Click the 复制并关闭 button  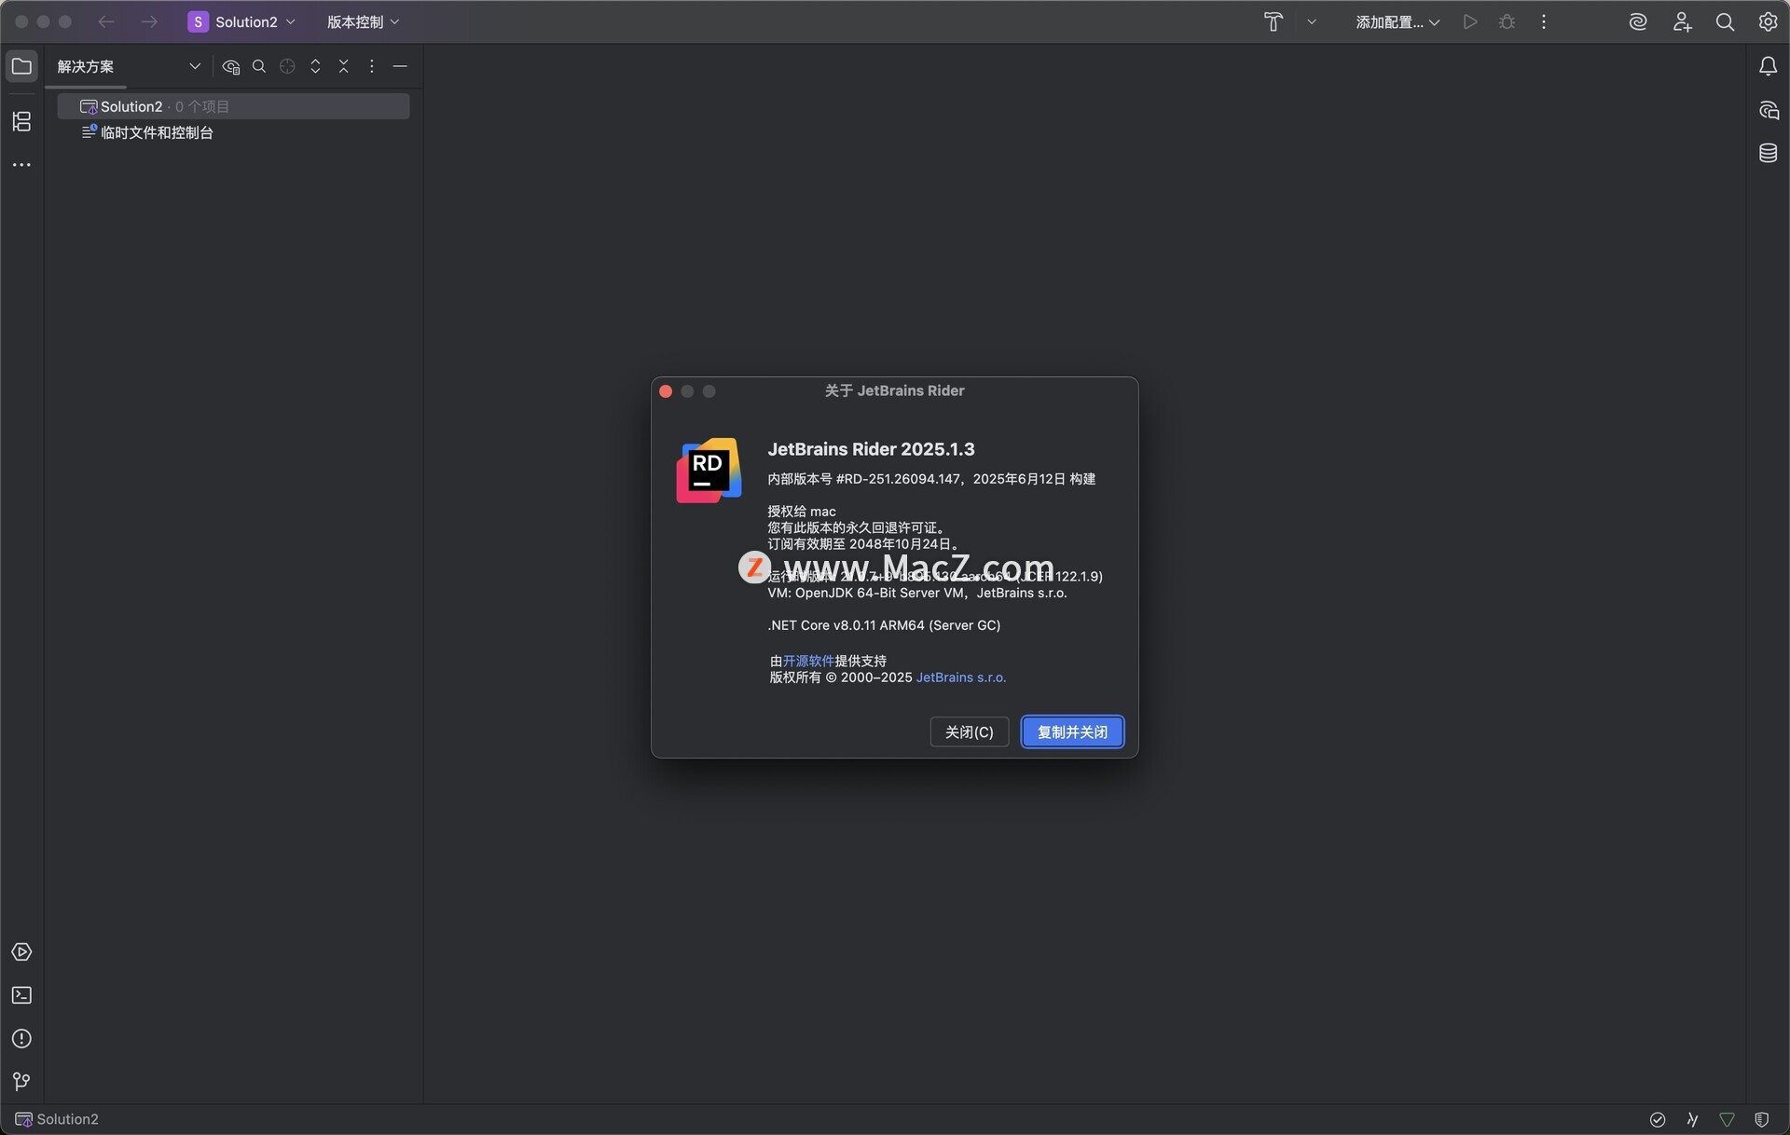pyautogui.click(x=1072, y=732)
